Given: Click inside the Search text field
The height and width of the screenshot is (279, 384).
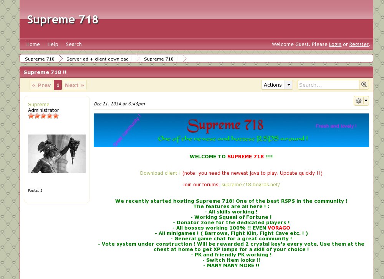Looking at the screenshot, I should [x=328, y=84].
